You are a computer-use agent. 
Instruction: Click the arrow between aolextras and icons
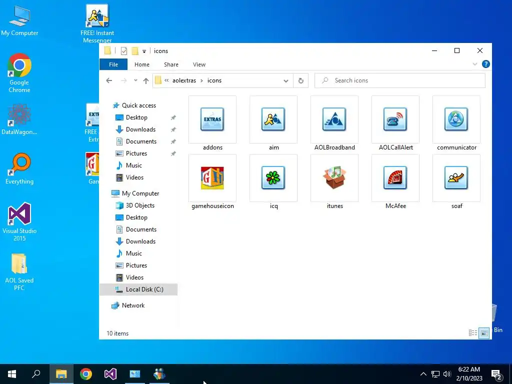(x=202, y=80)
